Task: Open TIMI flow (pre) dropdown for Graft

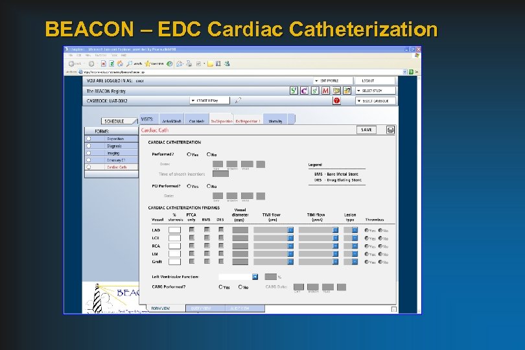Action: pos(290,262)
